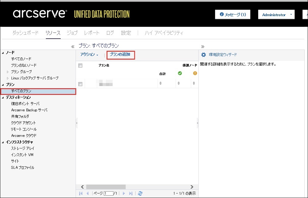Image resolution: width=308 pixels, height=198 pixels.
Task: Click the blurred plan name in the row
Action: 106,83
